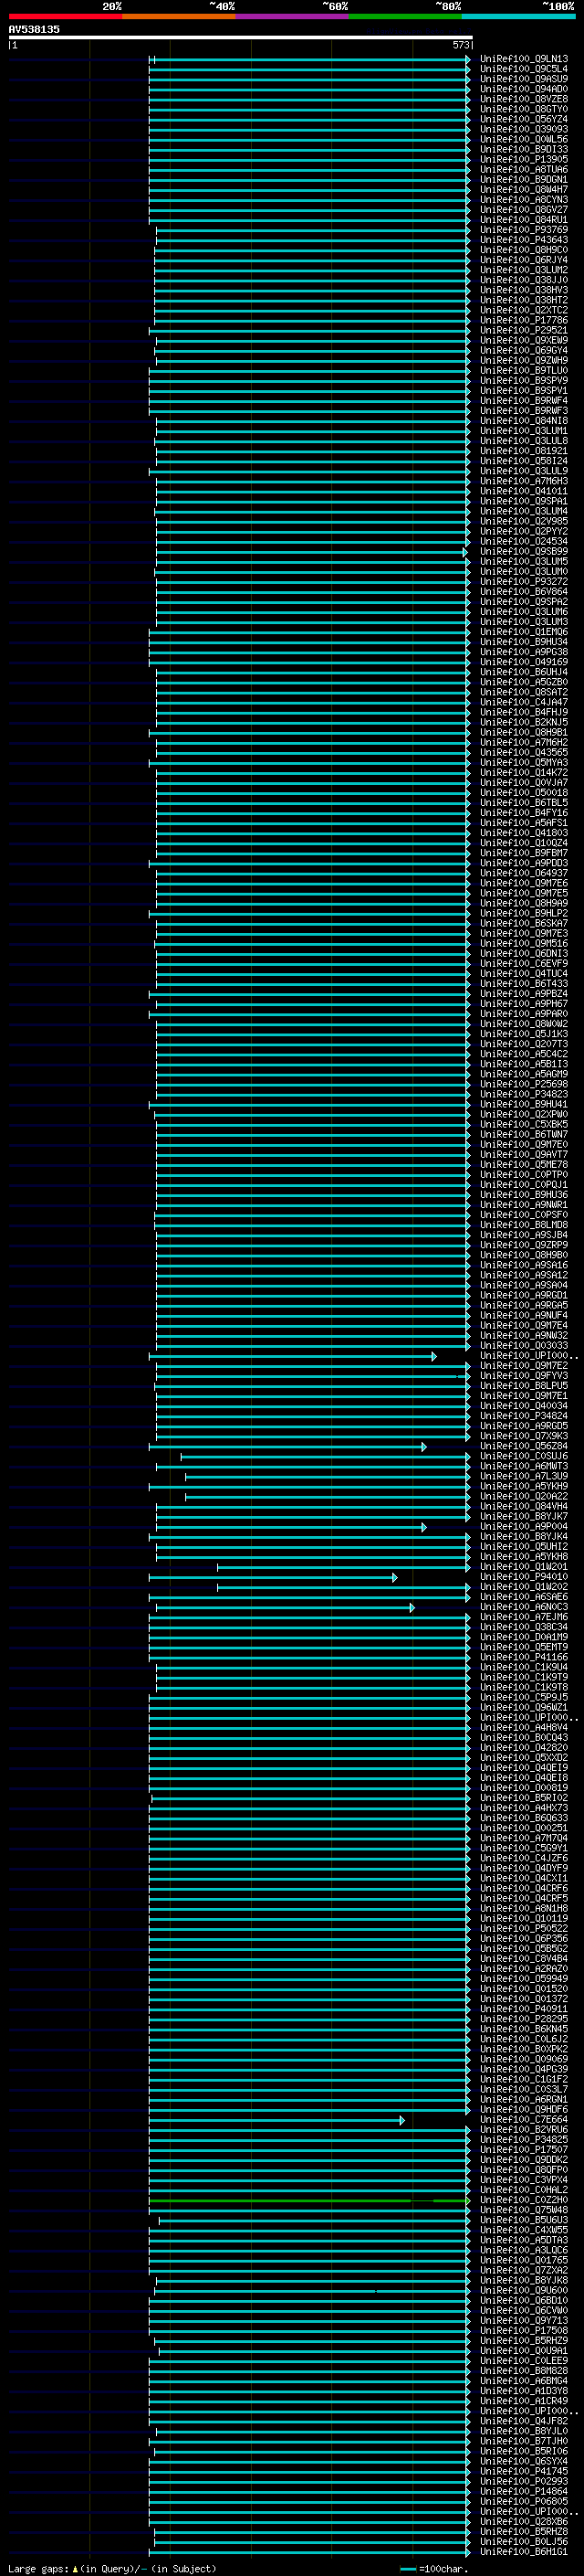
Task: Select the query label AV538135
Action: [34, 29]
